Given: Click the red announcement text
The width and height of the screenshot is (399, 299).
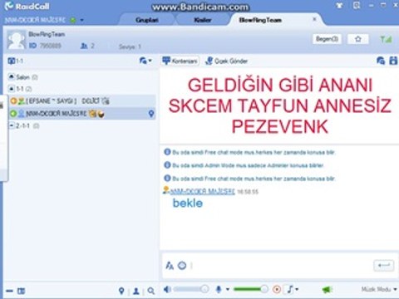Looking at the screenshot, I should 280,105.
